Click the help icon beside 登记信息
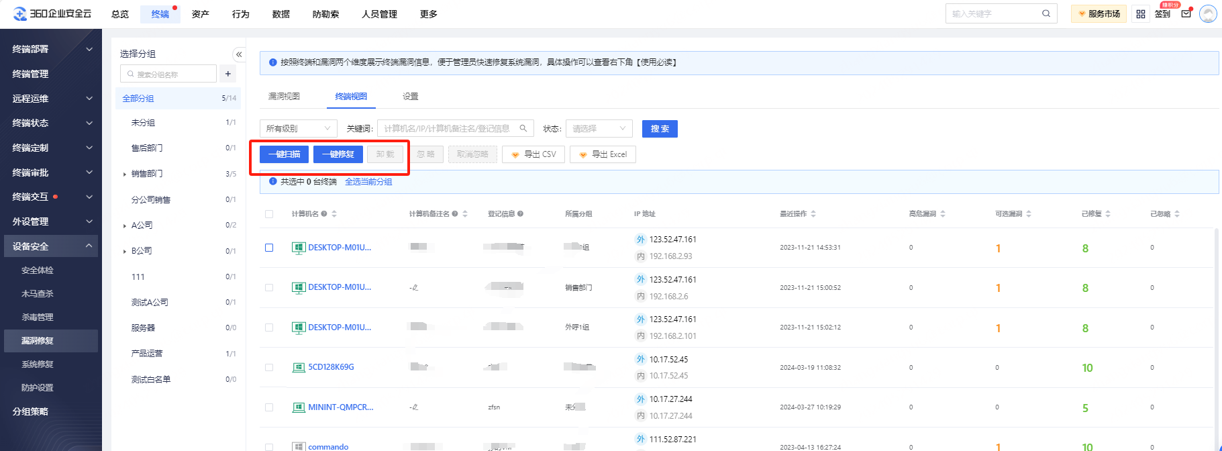1222x451 pixels. [520, 214]
